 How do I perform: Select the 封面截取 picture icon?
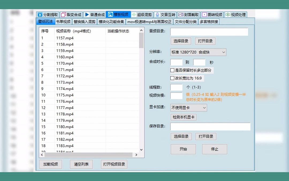(x=181, y=14)
